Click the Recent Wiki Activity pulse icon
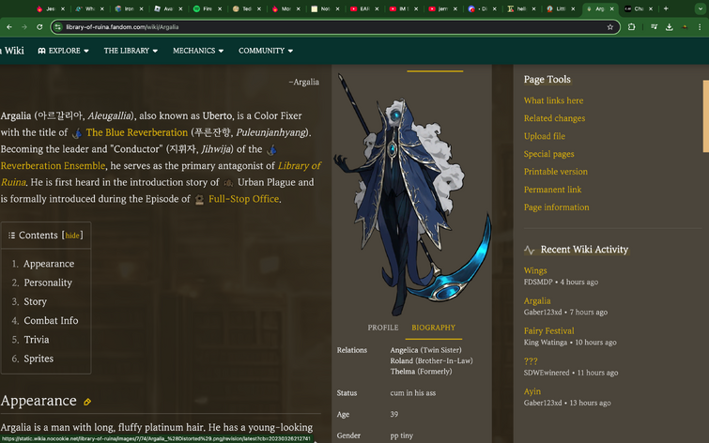 529,250
